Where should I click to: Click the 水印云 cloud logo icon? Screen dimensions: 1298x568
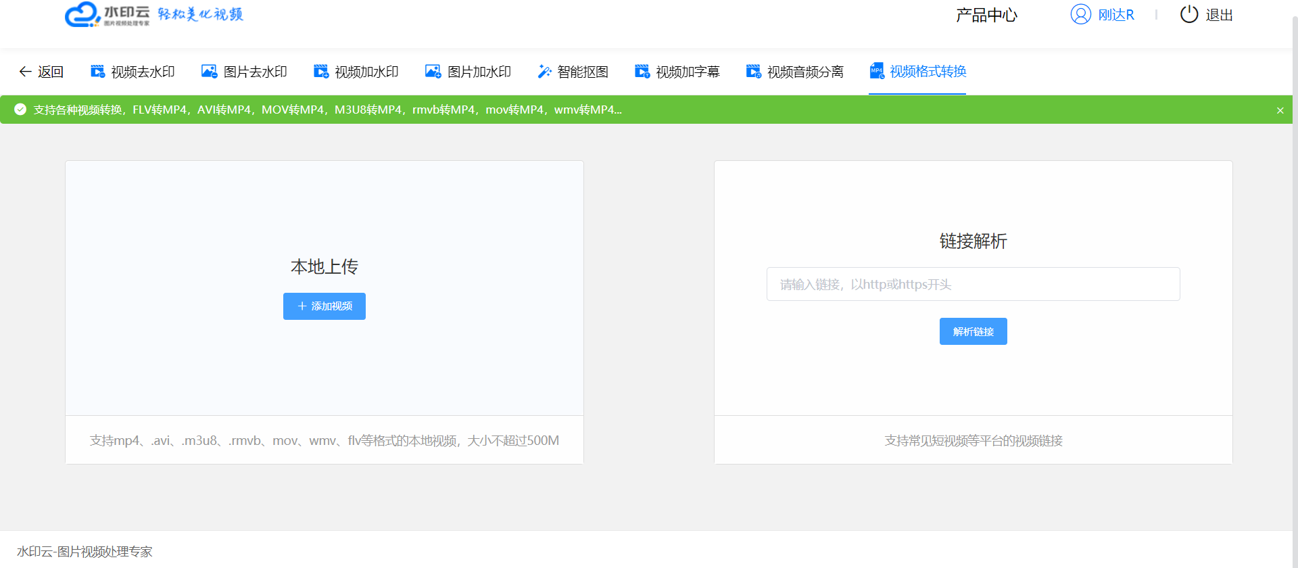click(82, 14)
